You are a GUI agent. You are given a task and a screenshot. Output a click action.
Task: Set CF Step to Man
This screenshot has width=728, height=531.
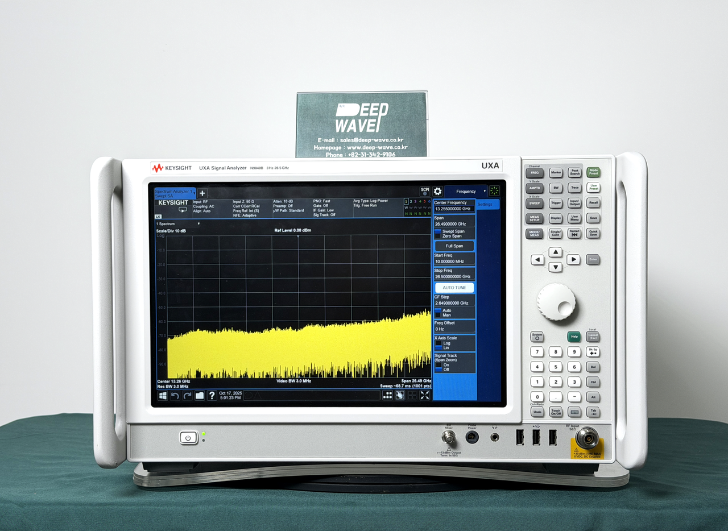pyautogui.click(x=443, y=315)
